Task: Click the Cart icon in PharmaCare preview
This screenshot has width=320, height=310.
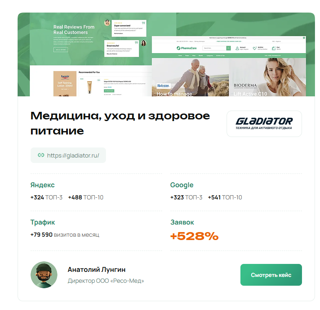Action: click(274, 48)
